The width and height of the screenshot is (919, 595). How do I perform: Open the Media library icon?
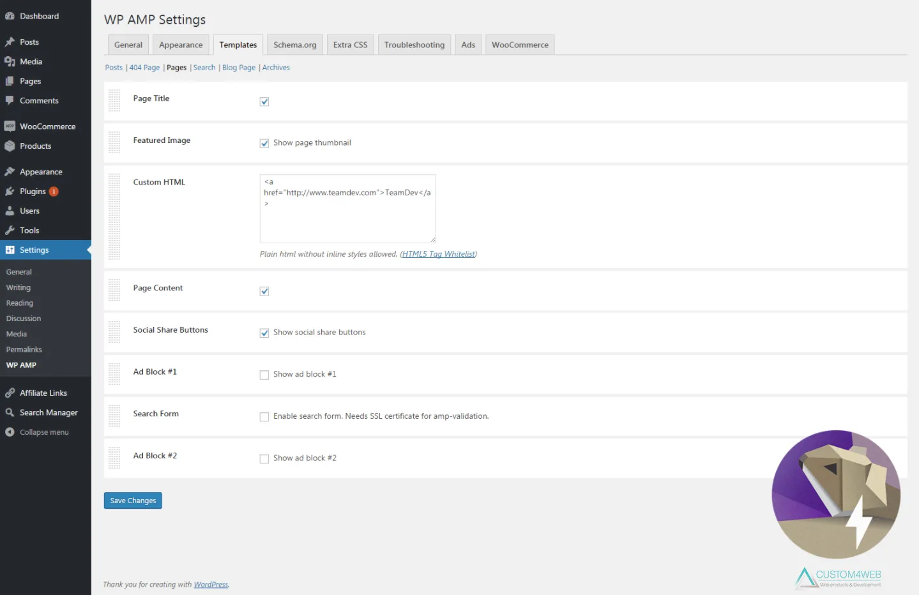coord(11,61)
